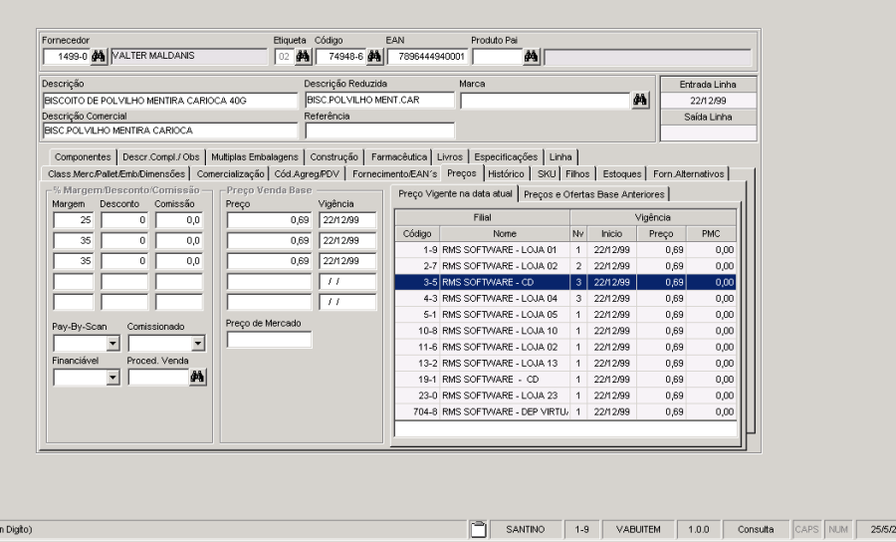Image resolution: width=896 pixels, height=542 pixels.
Task: Select row RMS SOFTWARE - LOJA 04
Action: pyautogui.click(x=565, y=299)
